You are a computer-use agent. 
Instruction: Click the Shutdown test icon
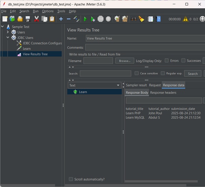click(108, 19)
